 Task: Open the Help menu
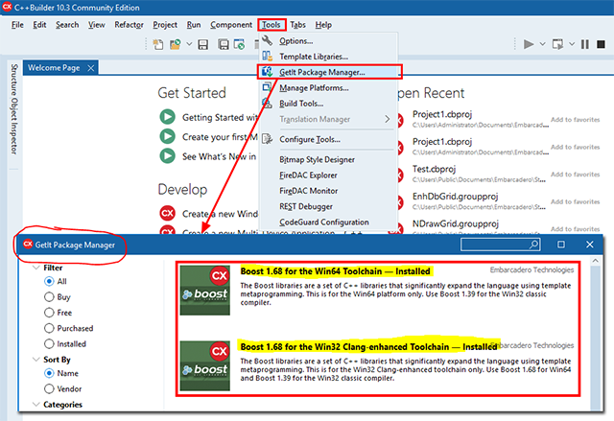323,25
